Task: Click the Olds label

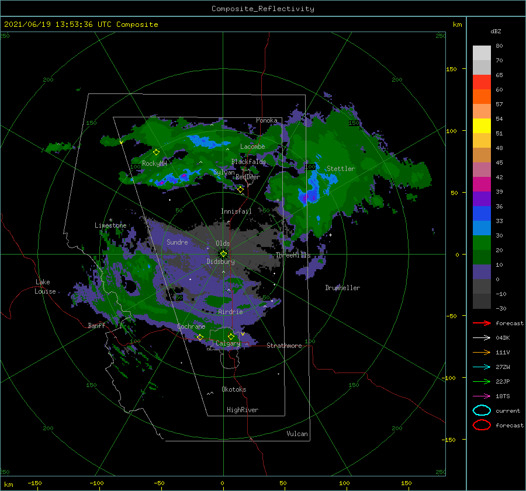Action: (223, 243)
